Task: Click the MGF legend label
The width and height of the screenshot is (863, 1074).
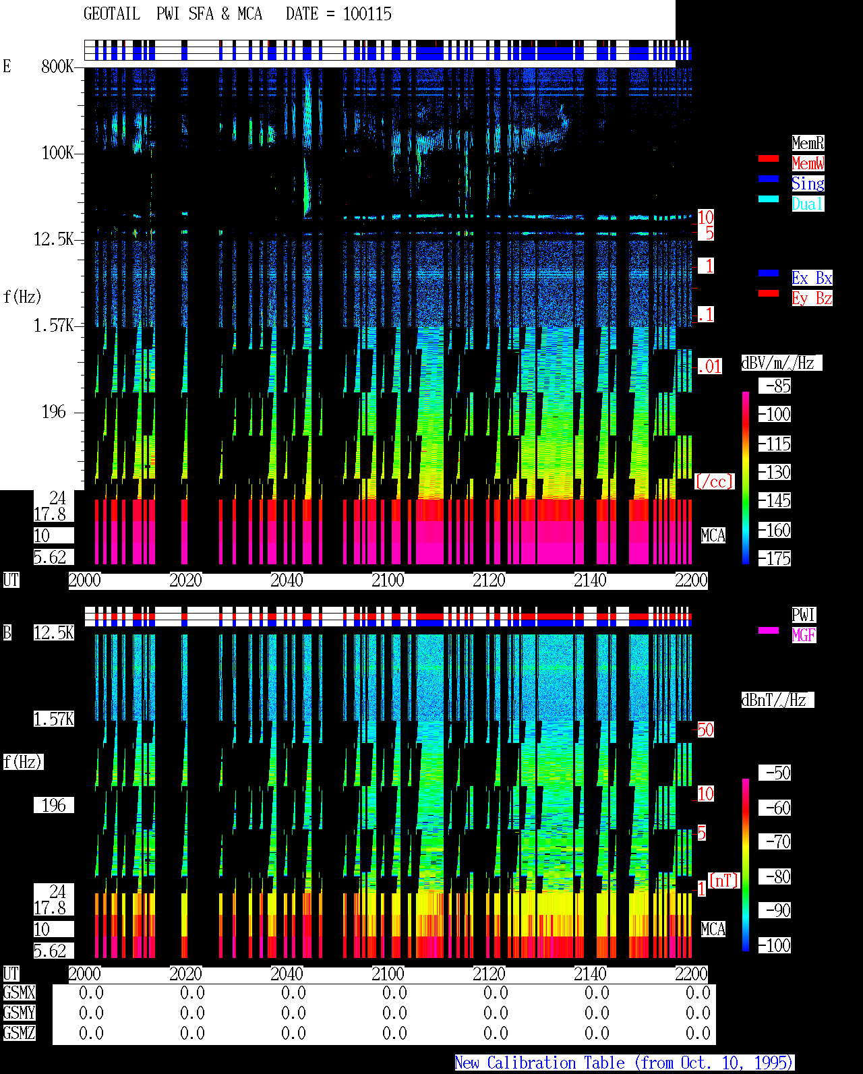Action: pos(804,635)
